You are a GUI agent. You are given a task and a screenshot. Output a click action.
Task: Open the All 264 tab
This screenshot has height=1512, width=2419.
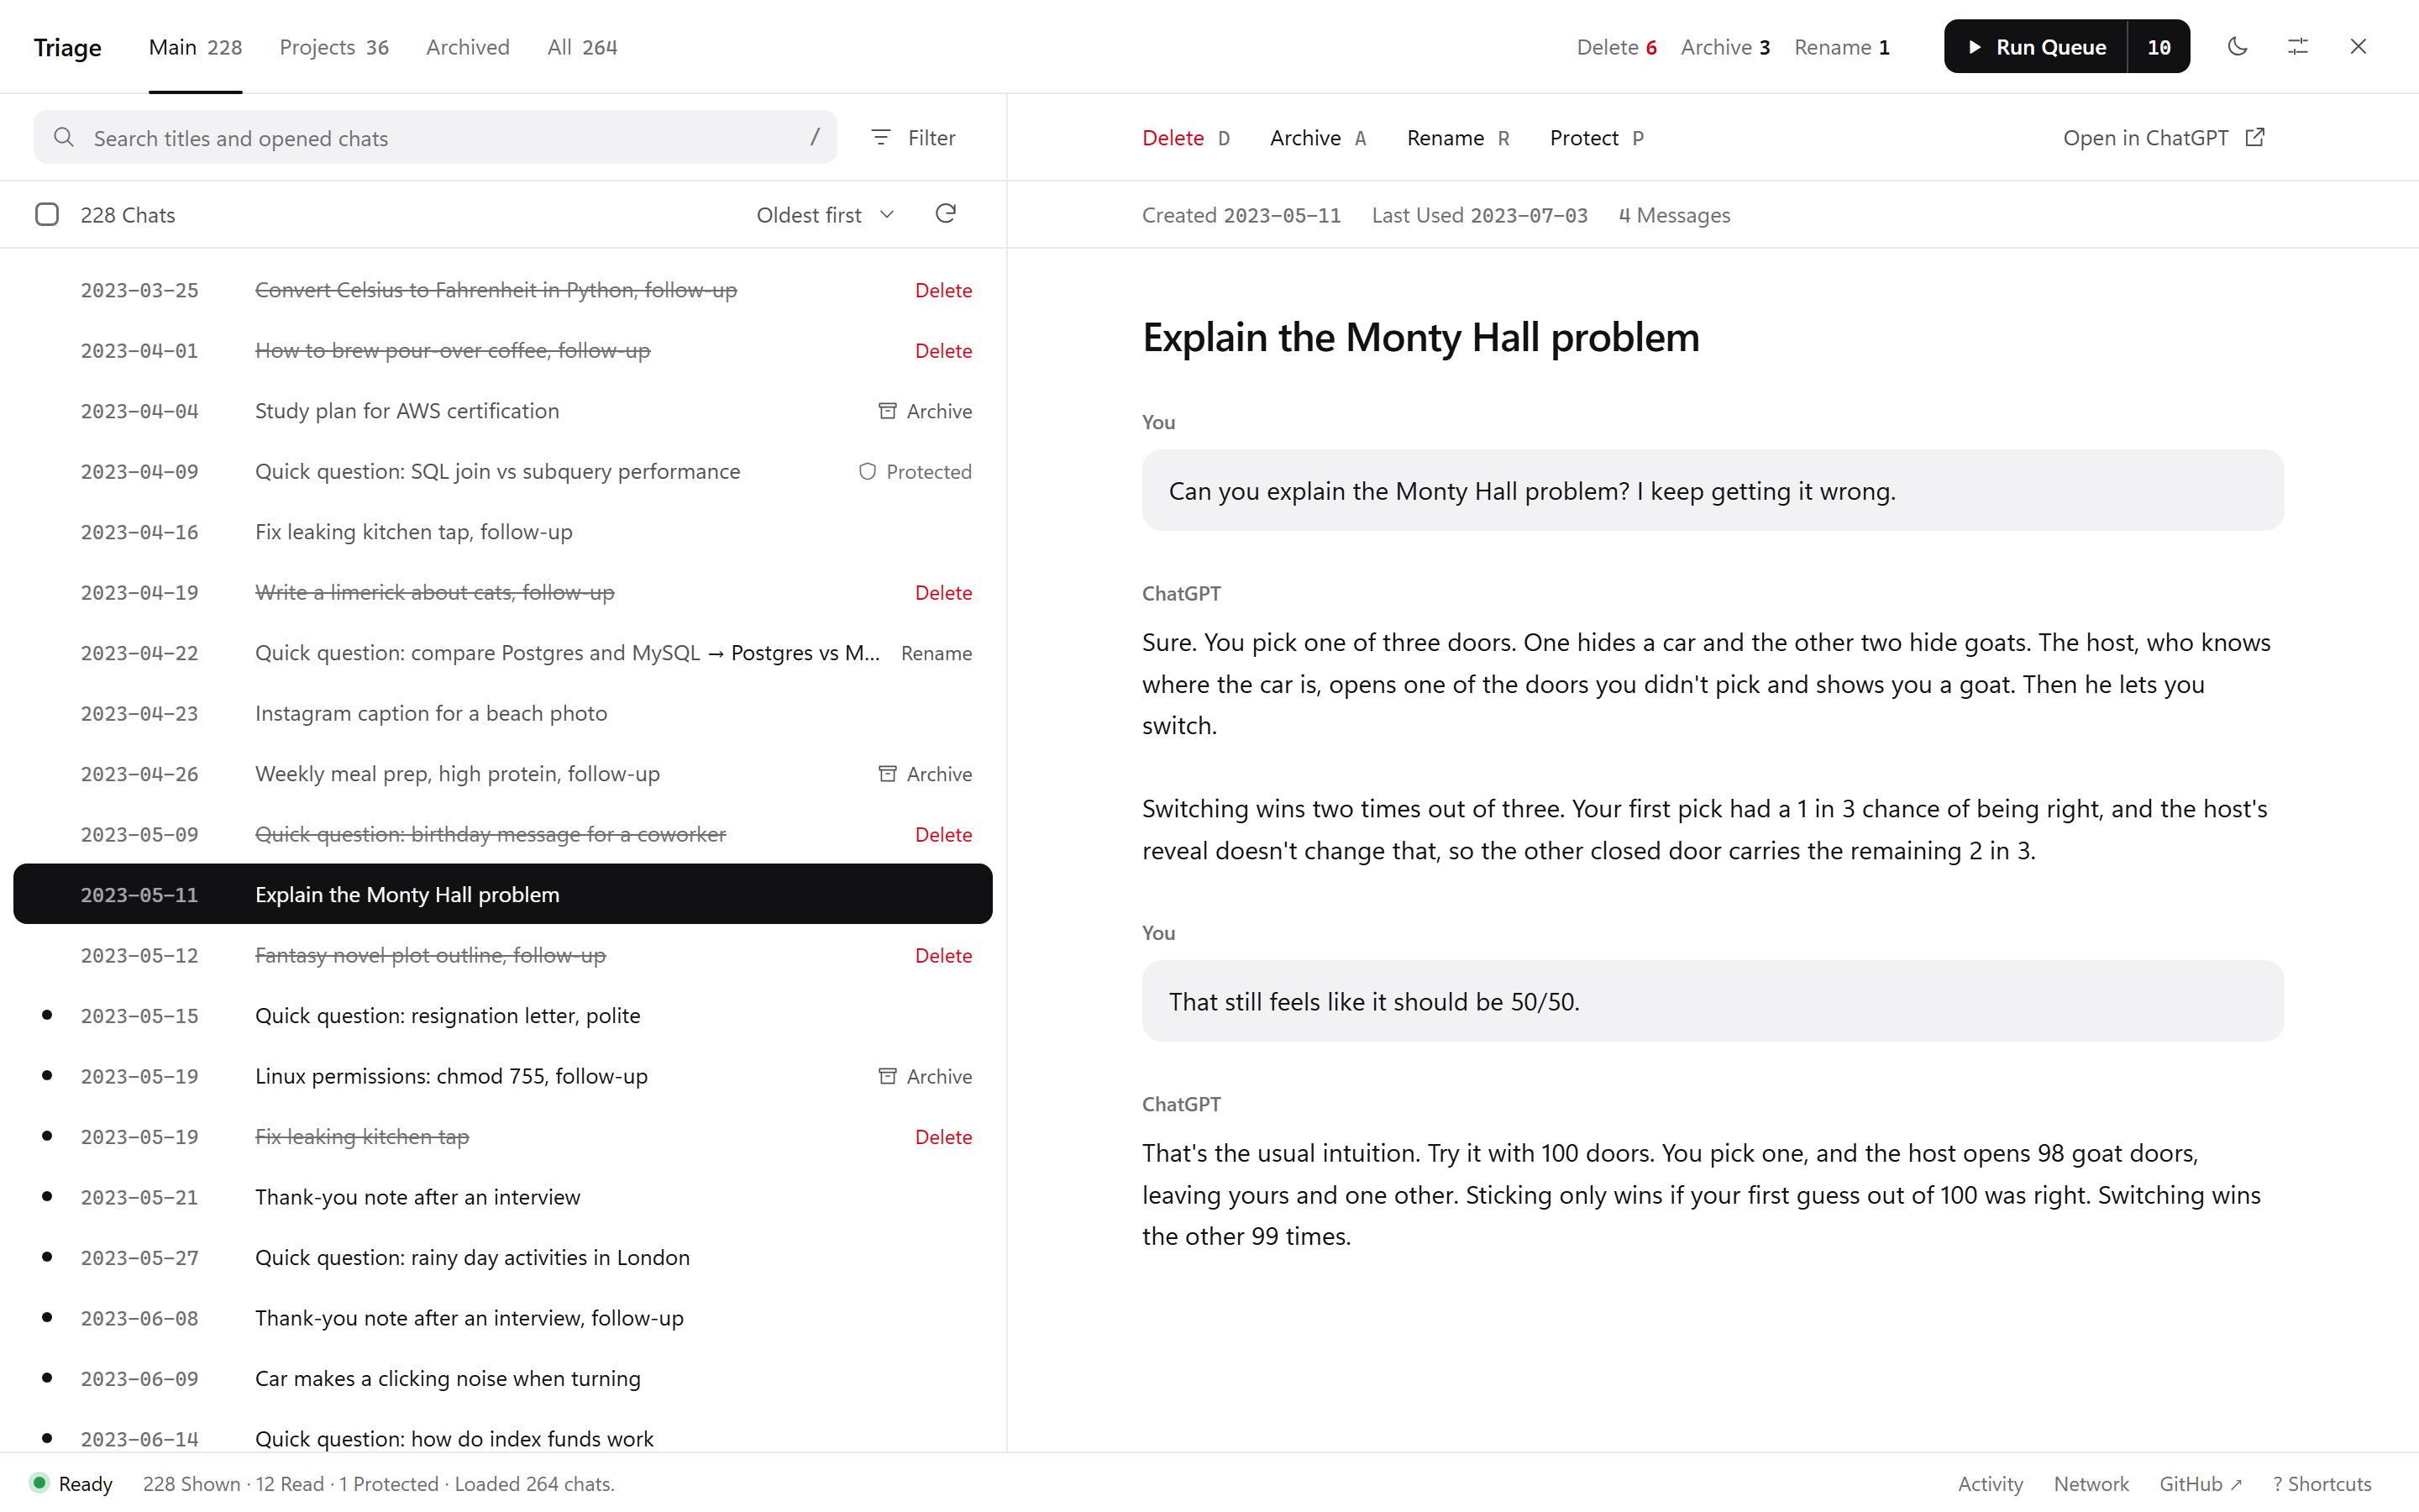tap(582, 47)
